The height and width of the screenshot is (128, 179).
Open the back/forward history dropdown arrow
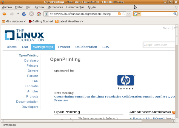[18, 14]
